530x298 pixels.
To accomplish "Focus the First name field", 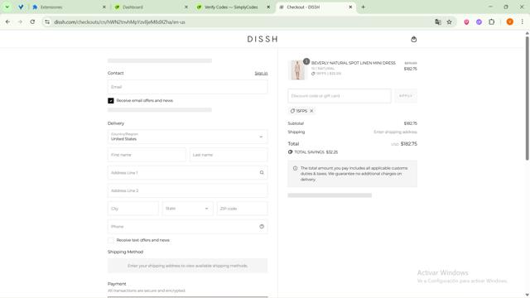I will tap(147, 155).
